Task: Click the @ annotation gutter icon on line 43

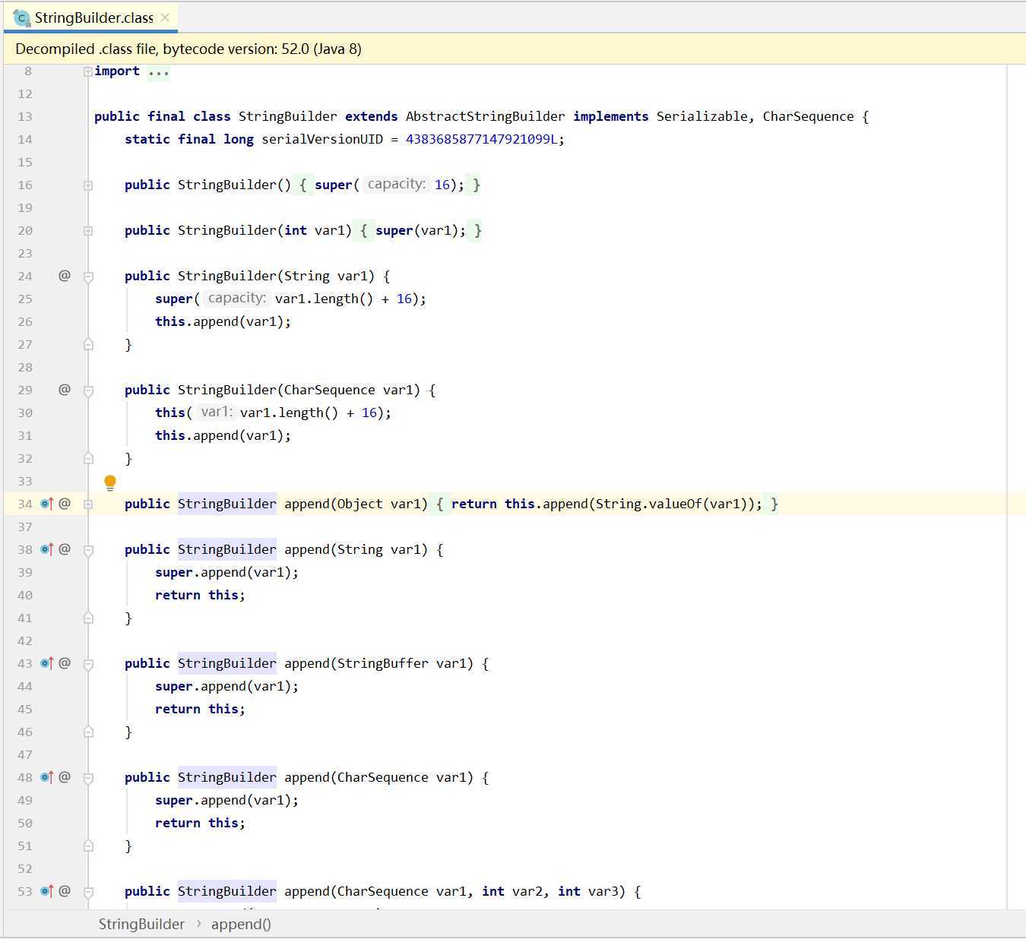Action: coord(65,663)
